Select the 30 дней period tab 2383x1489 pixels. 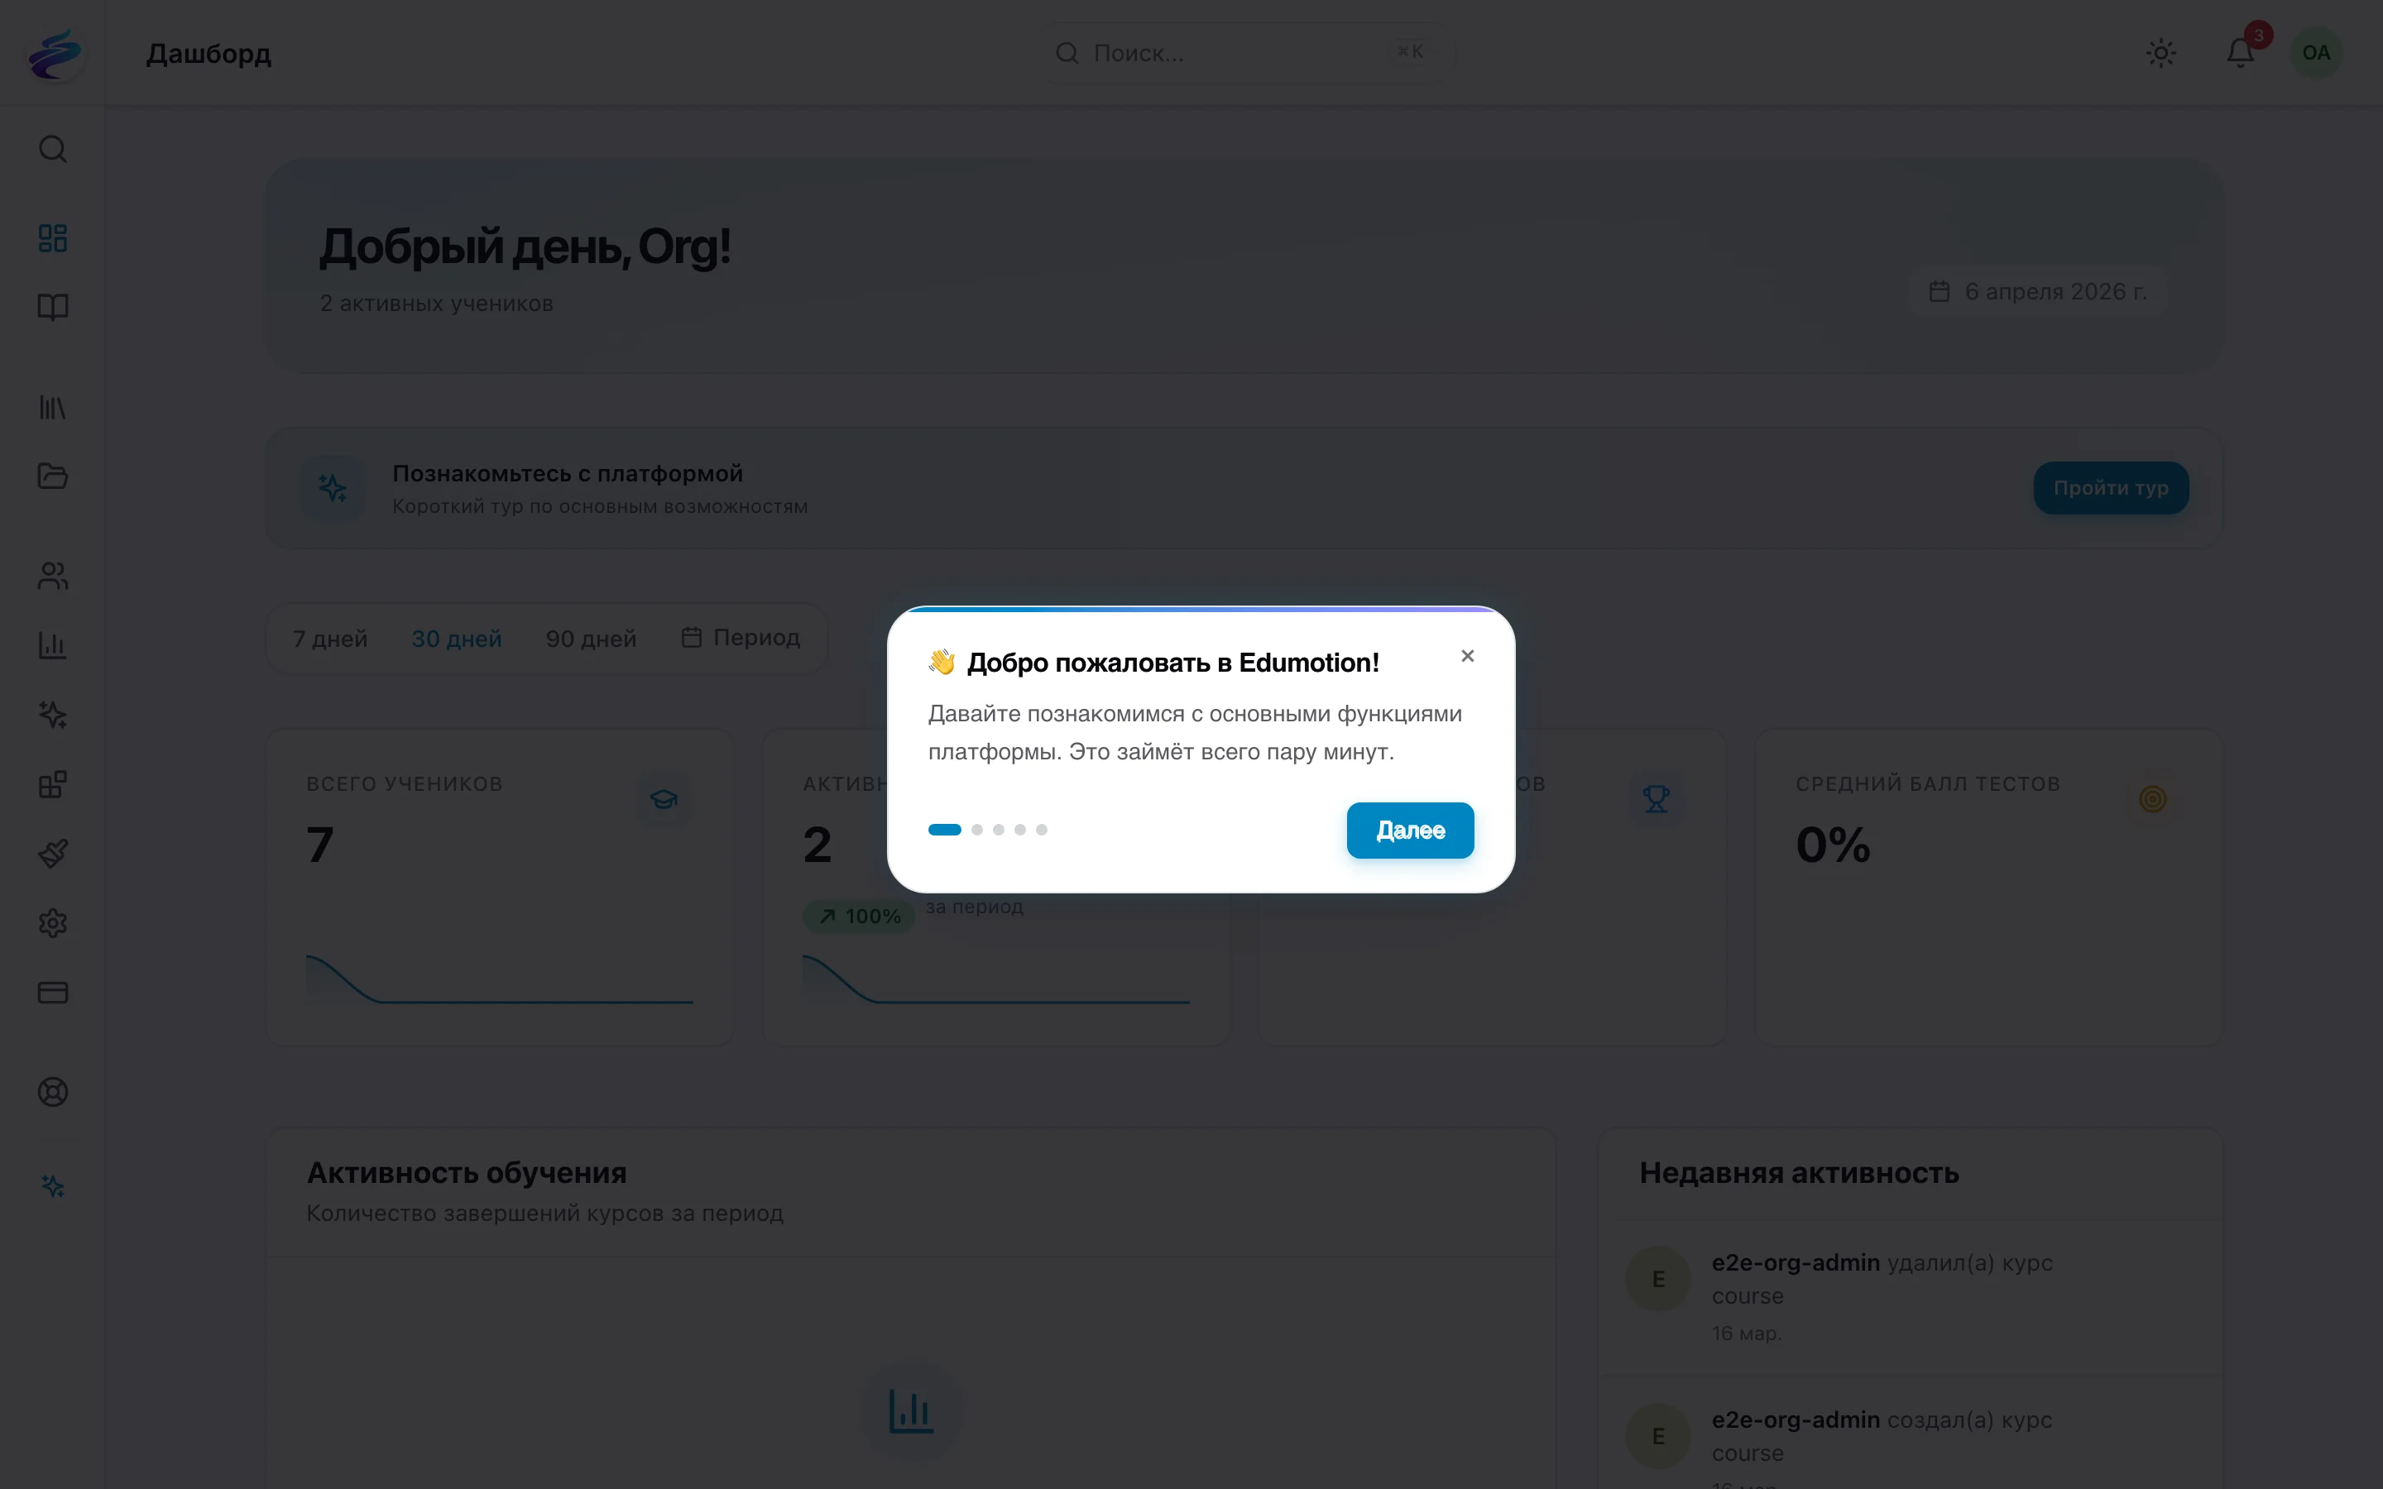(457, 638)
